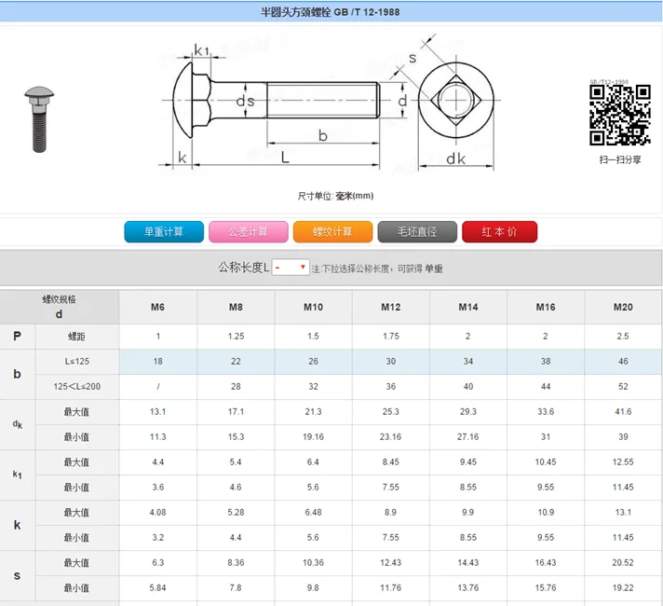Select the M20 column header
The image size is (663, 606).
click(x=623, y=307)
